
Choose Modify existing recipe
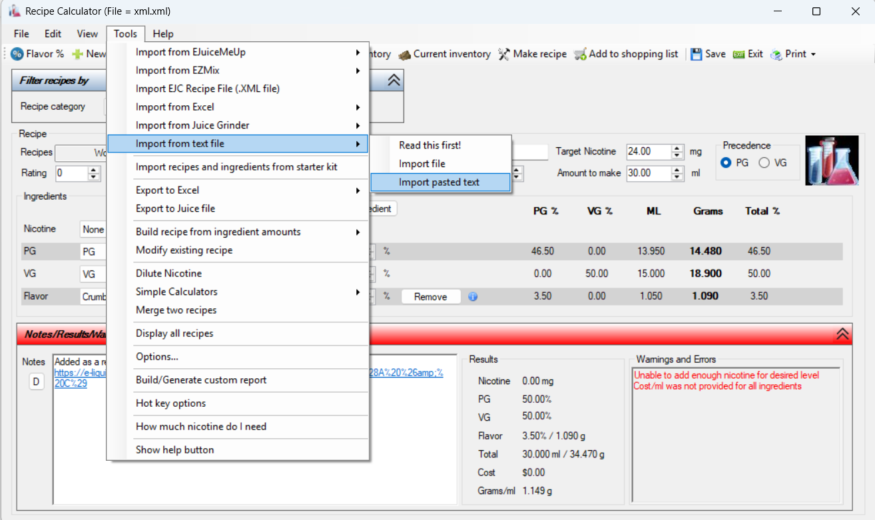tap(238, 250)
